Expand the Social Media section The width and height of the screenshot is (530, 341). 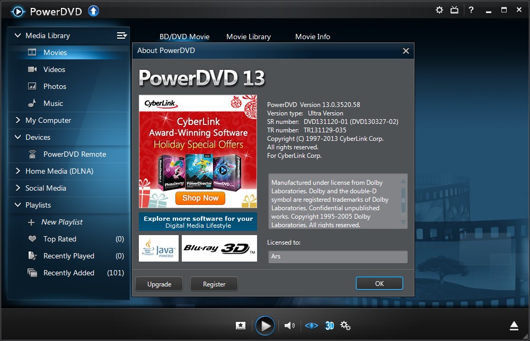click(x=17, y=188)
